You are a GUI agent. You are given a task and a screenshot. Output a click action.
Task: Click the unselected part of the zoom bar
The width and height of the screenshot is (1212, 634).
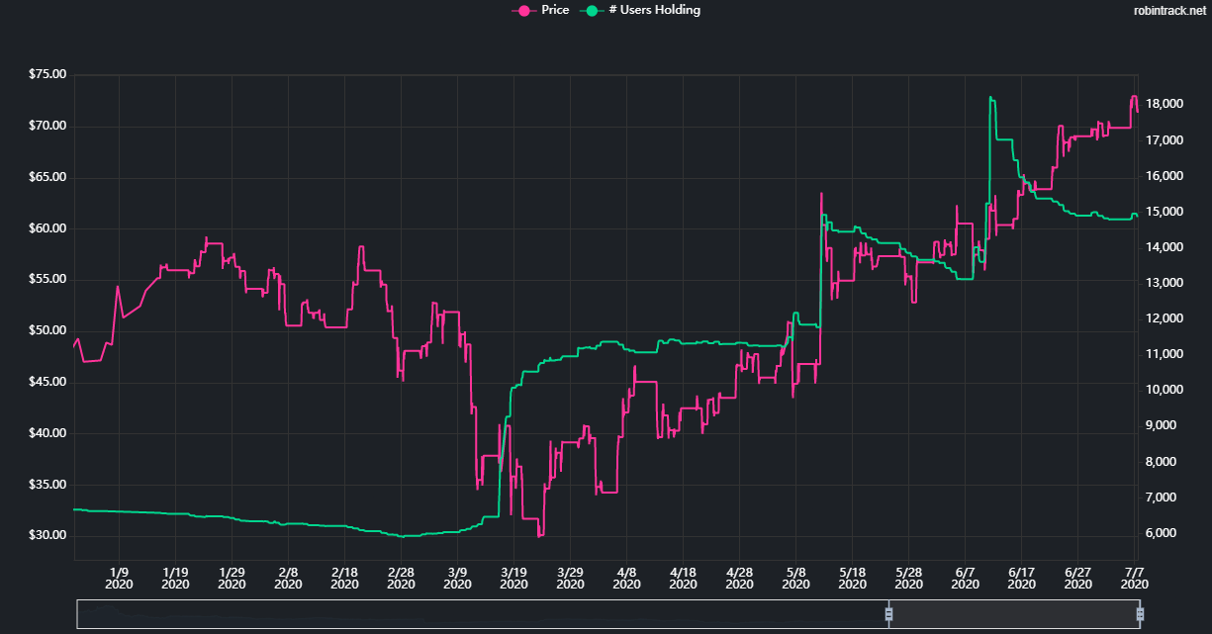pyautogui.click(x=483, y=614)
